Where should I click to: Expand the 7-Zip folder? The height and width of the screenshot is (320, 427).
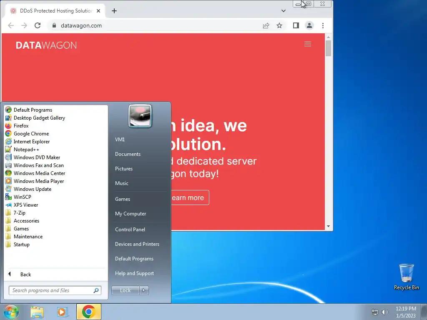19,213
